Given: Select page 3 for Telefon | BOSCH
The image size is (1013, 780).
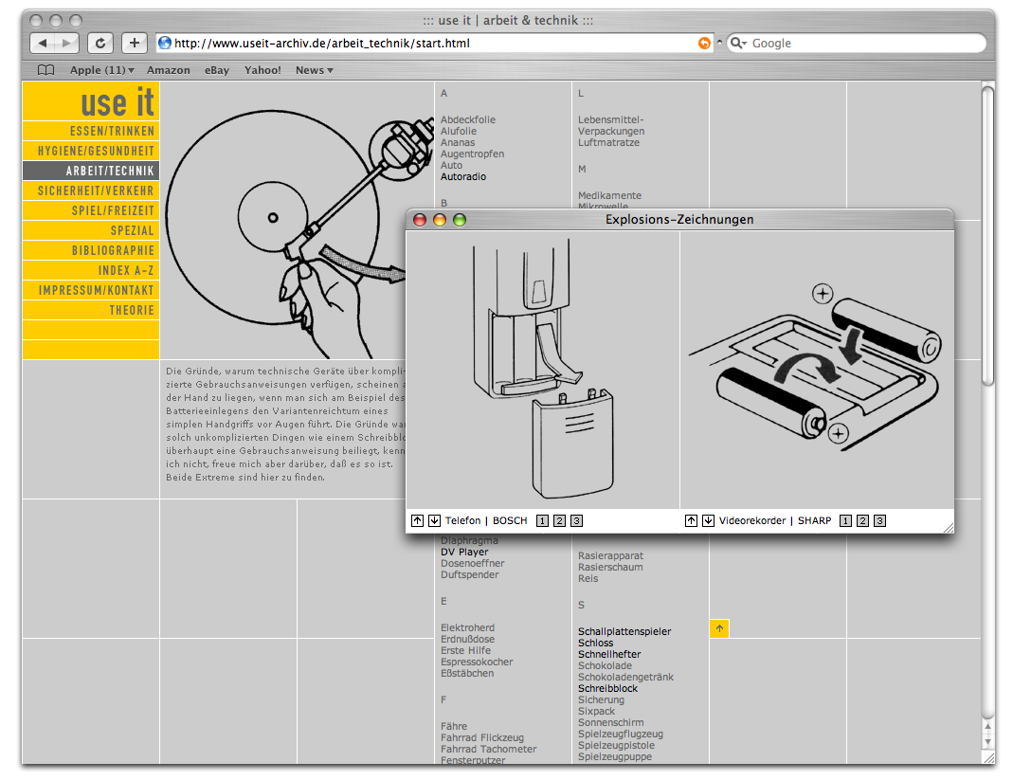Looking at the screenshot, I should (x=577, y=521).
